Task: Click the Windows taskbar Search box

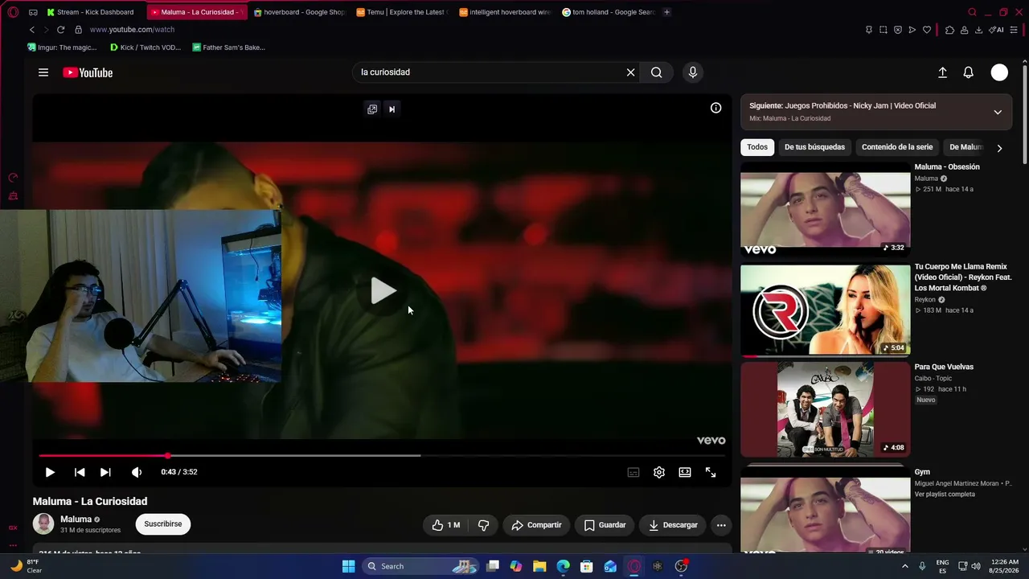Action: pos(422,566)
